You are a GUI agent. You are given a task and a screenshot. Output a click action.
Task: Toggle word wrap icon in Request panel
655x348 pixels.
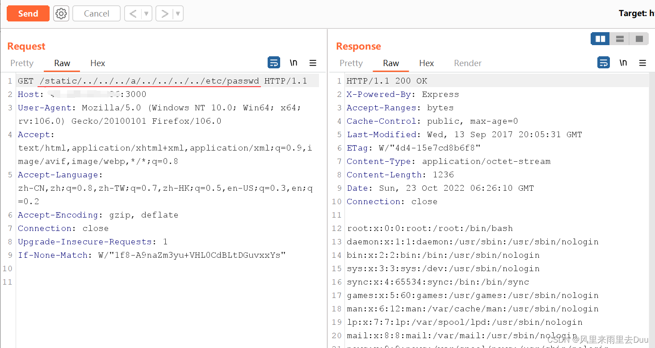(x=274, y=63)
